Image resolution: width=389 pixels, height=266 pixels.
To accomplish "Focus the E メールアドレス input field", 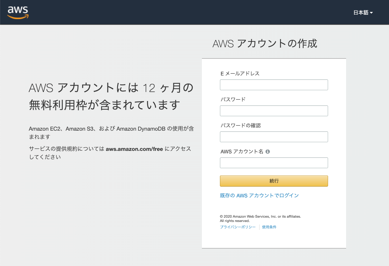I will 274,85.
